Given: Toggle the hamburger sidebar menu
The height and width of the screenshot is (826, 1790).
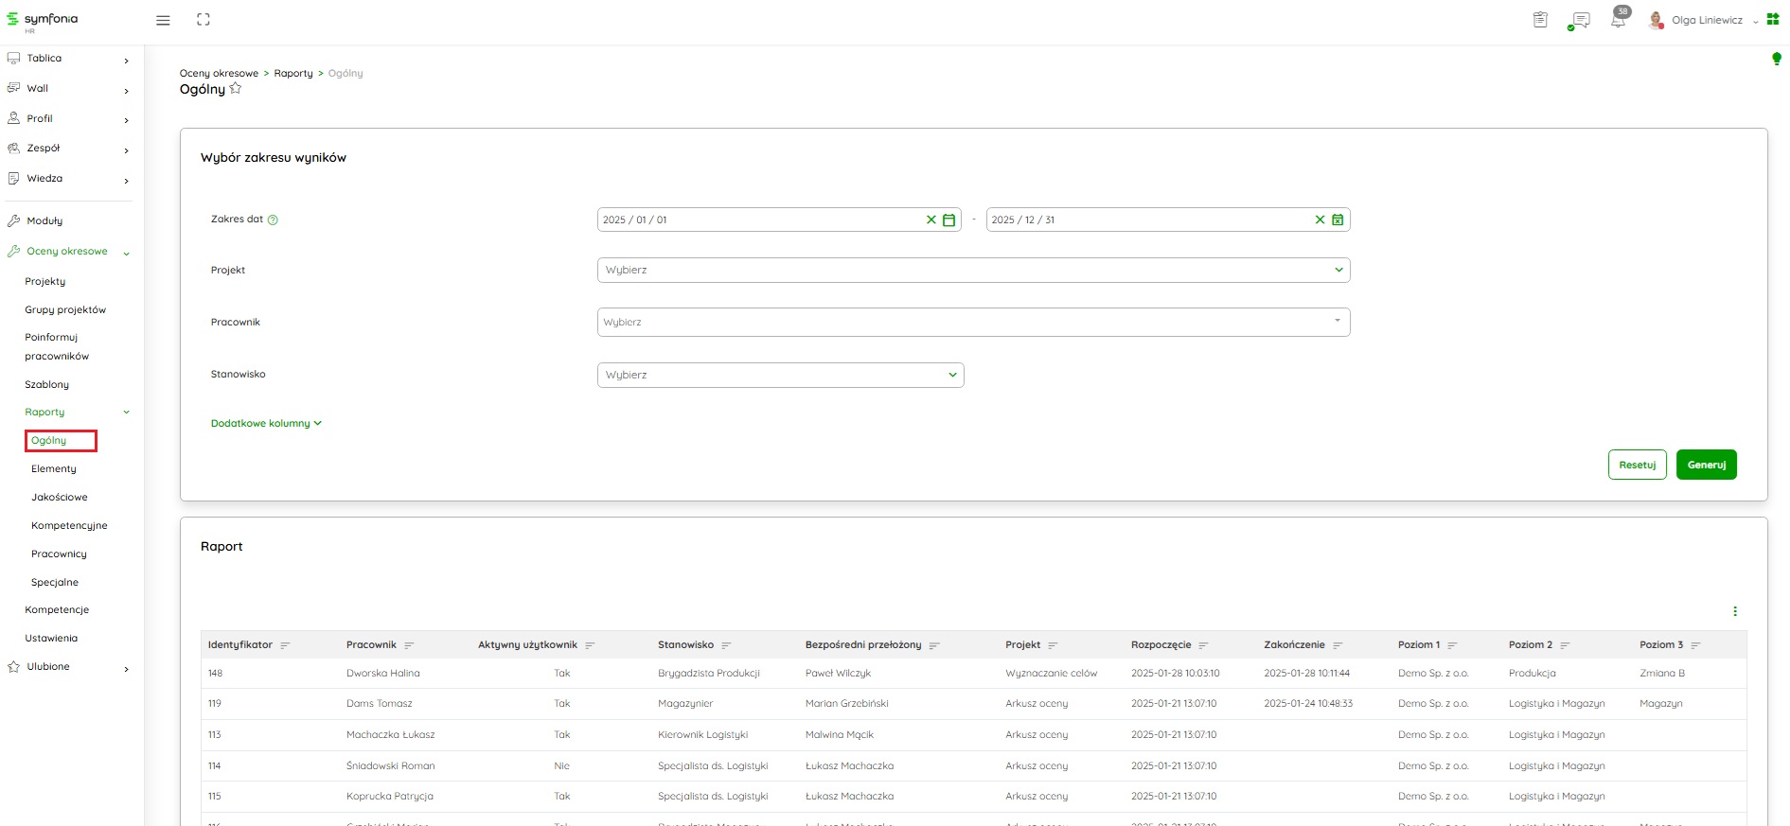Looking at the screenshot, I should tap(163, 20).
